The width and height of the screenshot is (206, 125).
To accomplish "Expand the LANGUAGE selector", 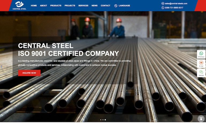I will point(124,6).
